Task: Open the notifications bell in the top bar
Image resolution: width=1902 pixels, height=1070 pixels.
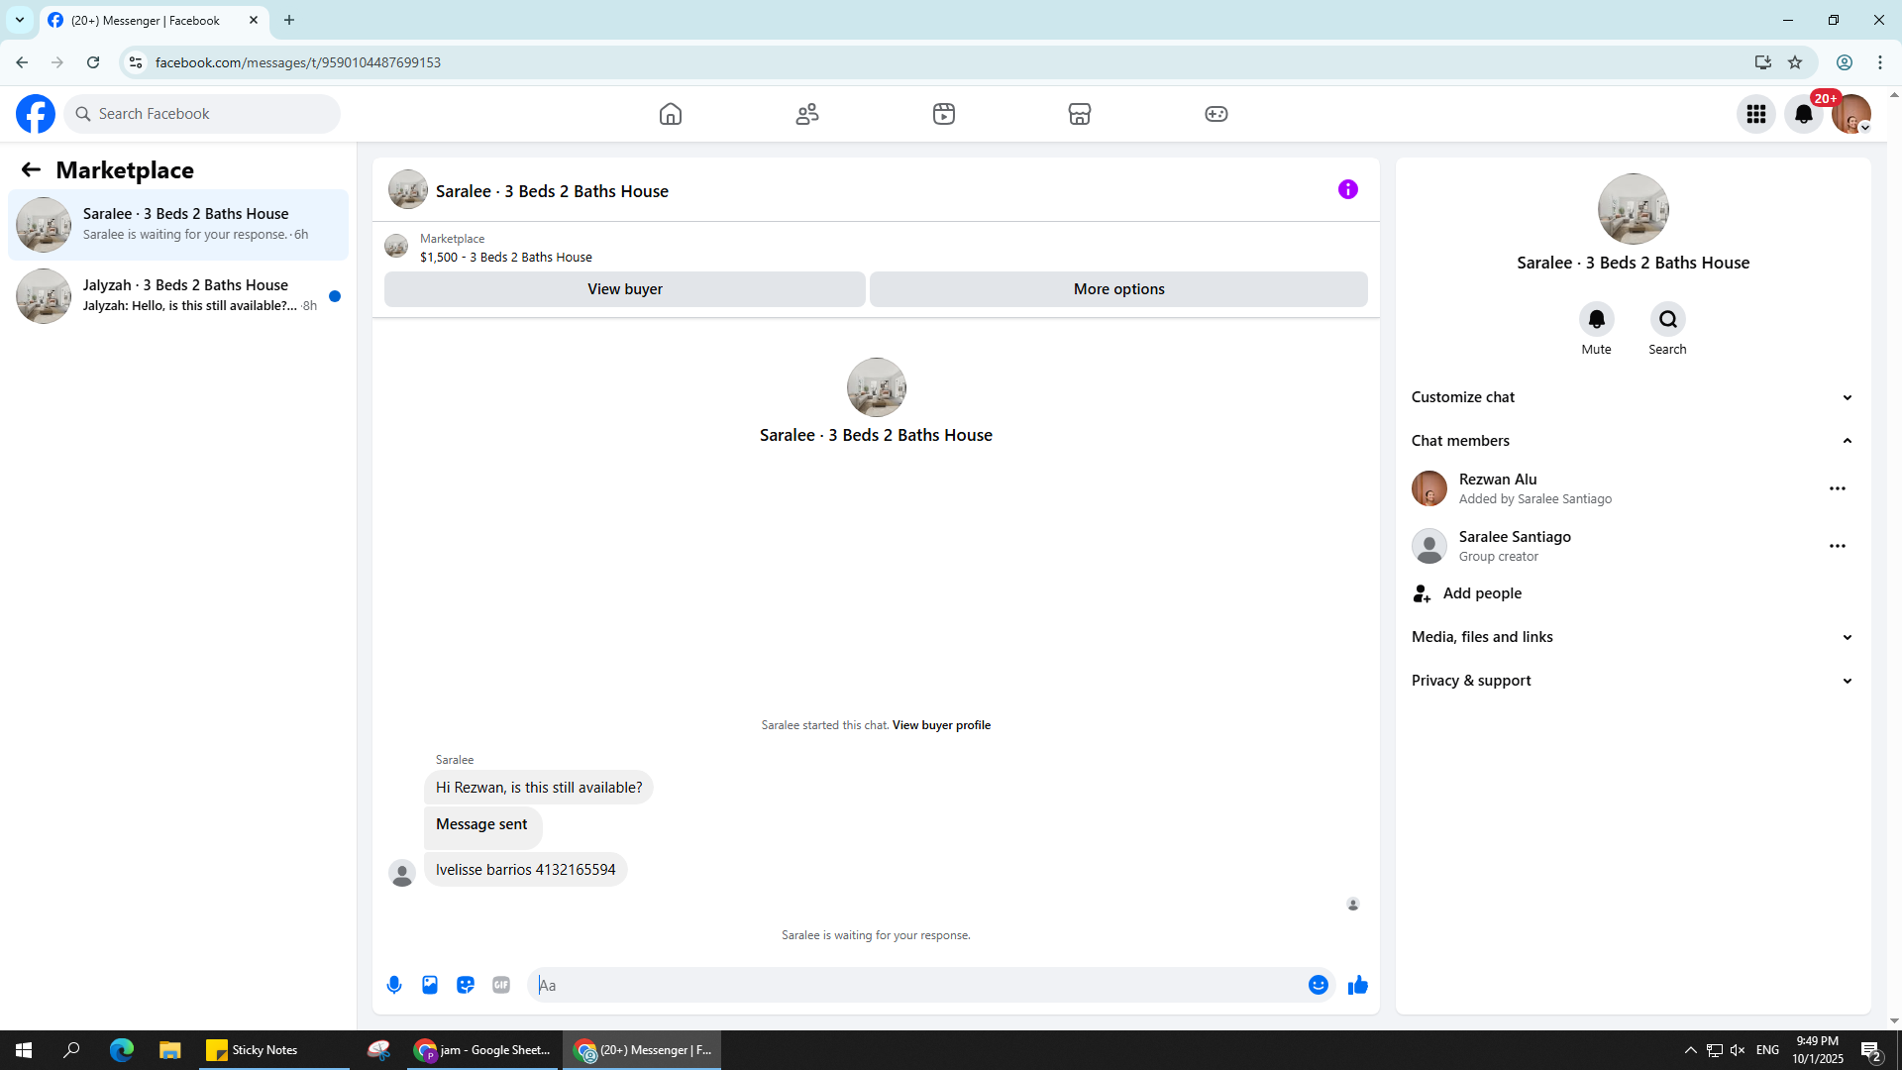Action: (x=1804, y=114)
